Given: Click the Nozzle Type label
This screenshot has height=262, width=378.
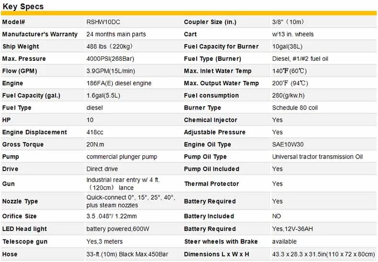Looking at the screenshot, I should pyautogui.click(x=20, y=201).
